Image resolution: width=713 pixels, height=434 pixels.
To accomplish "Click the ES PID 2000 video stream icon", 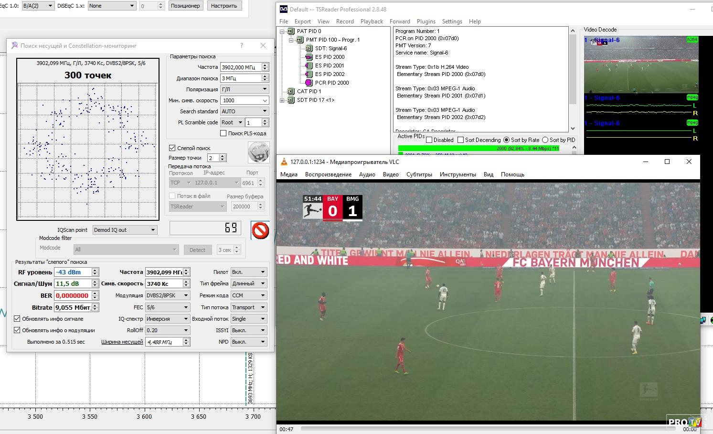I will pyautogui.click(x=309, y=57).
